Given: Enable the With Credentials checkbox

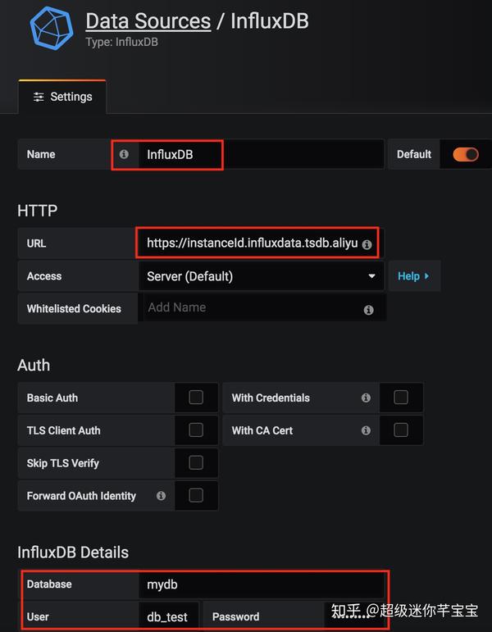Looking at the screenshot, I should [x=401, y=398].
